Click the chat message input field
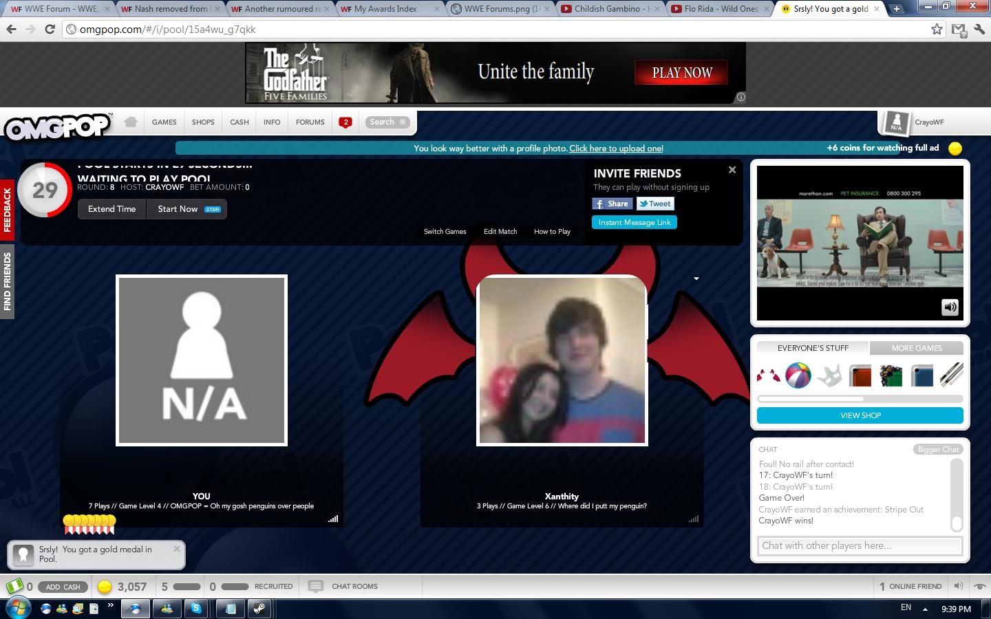This screenshot has height=619, width=991. click(860, 545)
